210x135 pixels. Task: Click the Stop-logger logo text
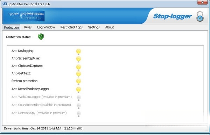[x=173, y=16]
